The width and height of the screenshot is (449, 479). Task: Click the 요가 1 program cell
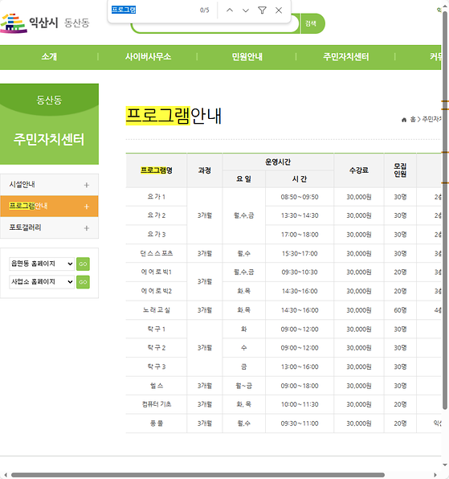157,197
